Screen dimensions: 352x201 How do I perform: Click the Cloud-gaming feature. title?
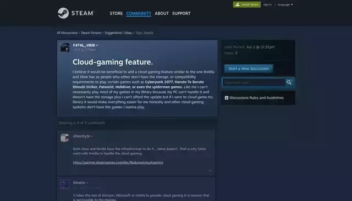click(113, 62)
